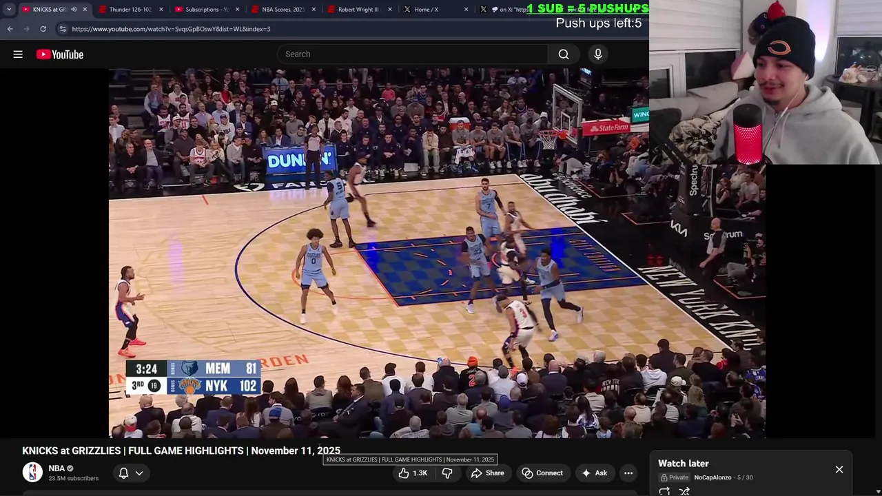This screenshot has height=496, width=882.
Task: Start voice search with the microphone
Action: pos(598,54)
